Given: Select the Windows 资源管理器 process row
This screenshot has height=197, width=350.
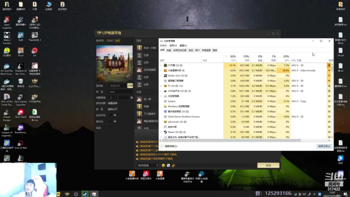Looking at the screenshot, I should coord(243,106).
